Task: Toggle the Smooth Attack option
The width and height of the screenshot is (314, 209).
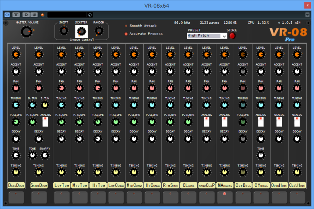Action: (126, 26)
